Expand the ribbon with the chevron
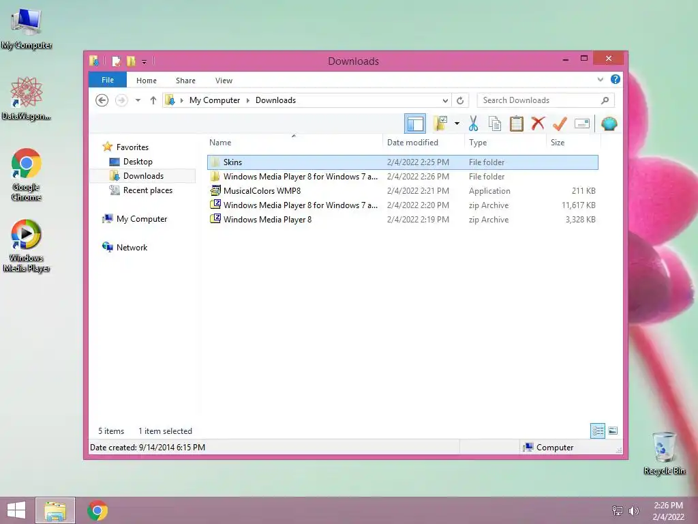The height and width of the screenshot is (524, 698). pyautogui.click(x=600, y=79)
